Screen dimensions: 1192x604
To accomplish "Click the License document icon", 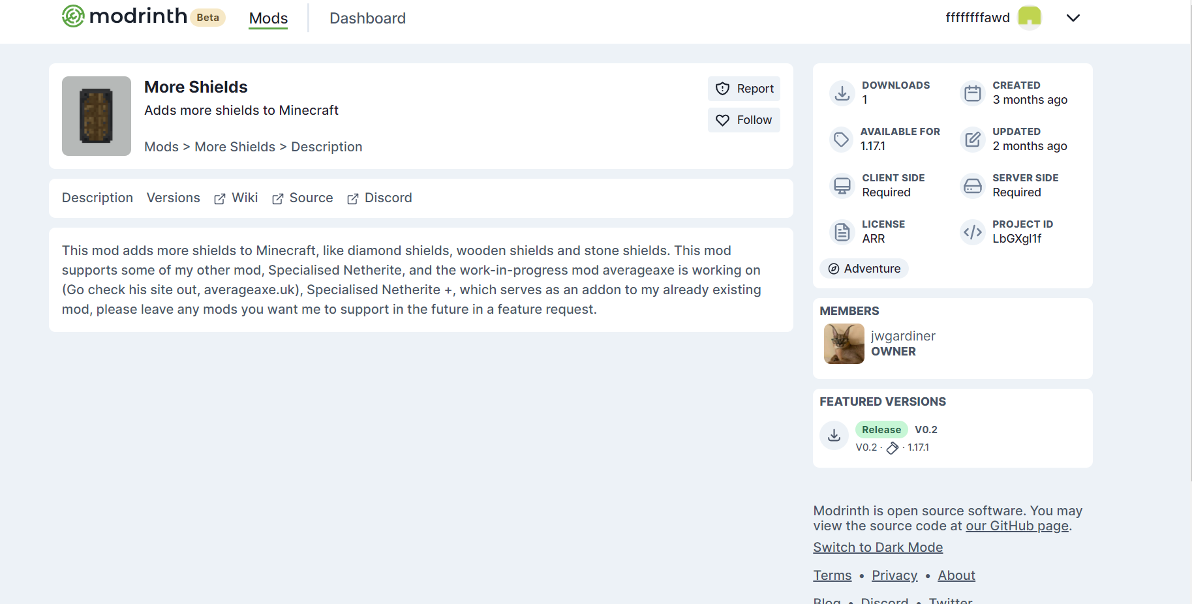I will click(x=842, y=232).
